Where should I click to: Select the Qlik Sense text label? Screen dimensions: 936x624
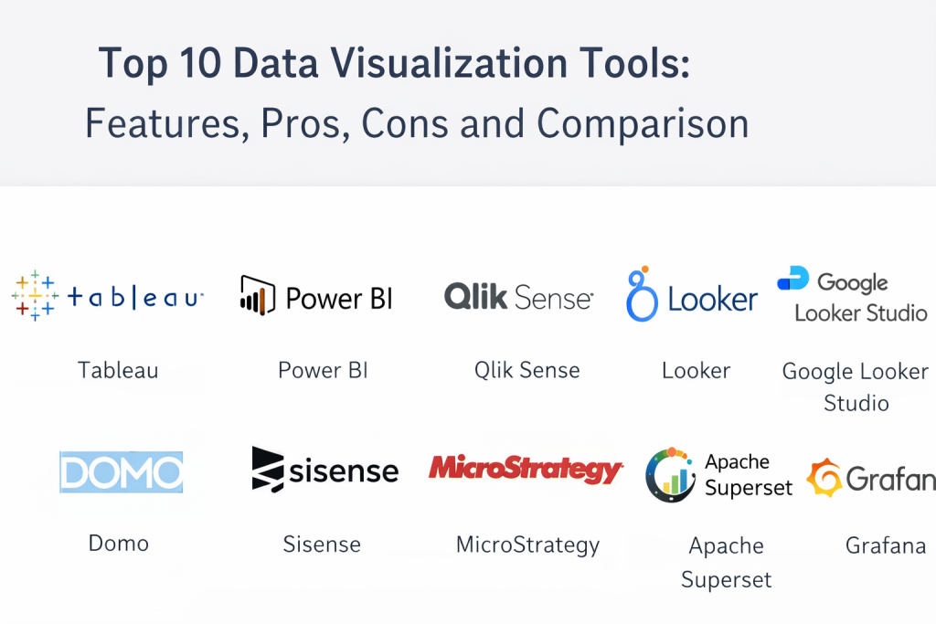(526, 370)
